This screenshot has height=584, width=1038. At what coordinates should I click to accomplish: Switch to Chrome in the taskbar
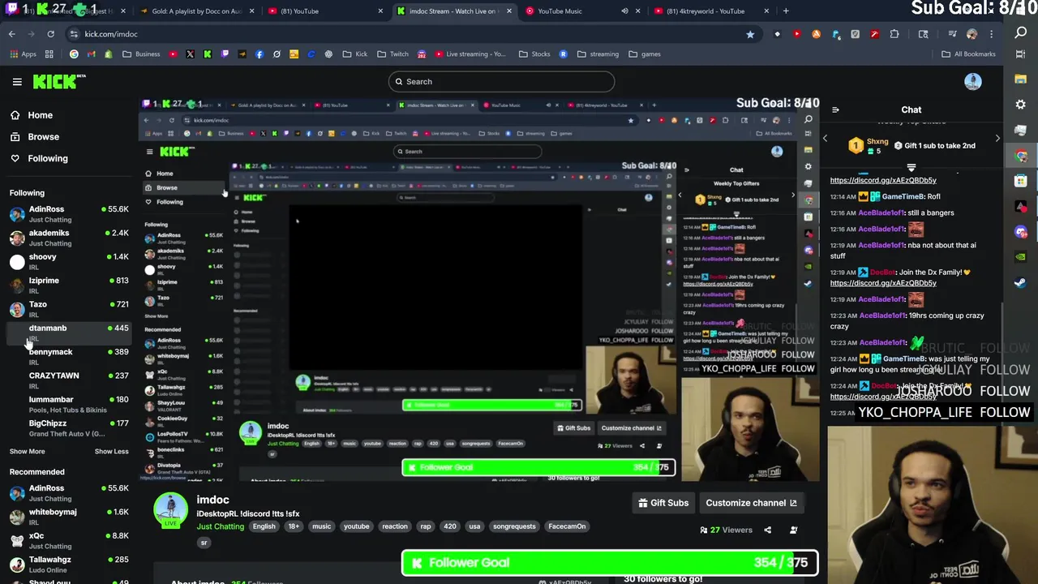[x=1021, y=156]
